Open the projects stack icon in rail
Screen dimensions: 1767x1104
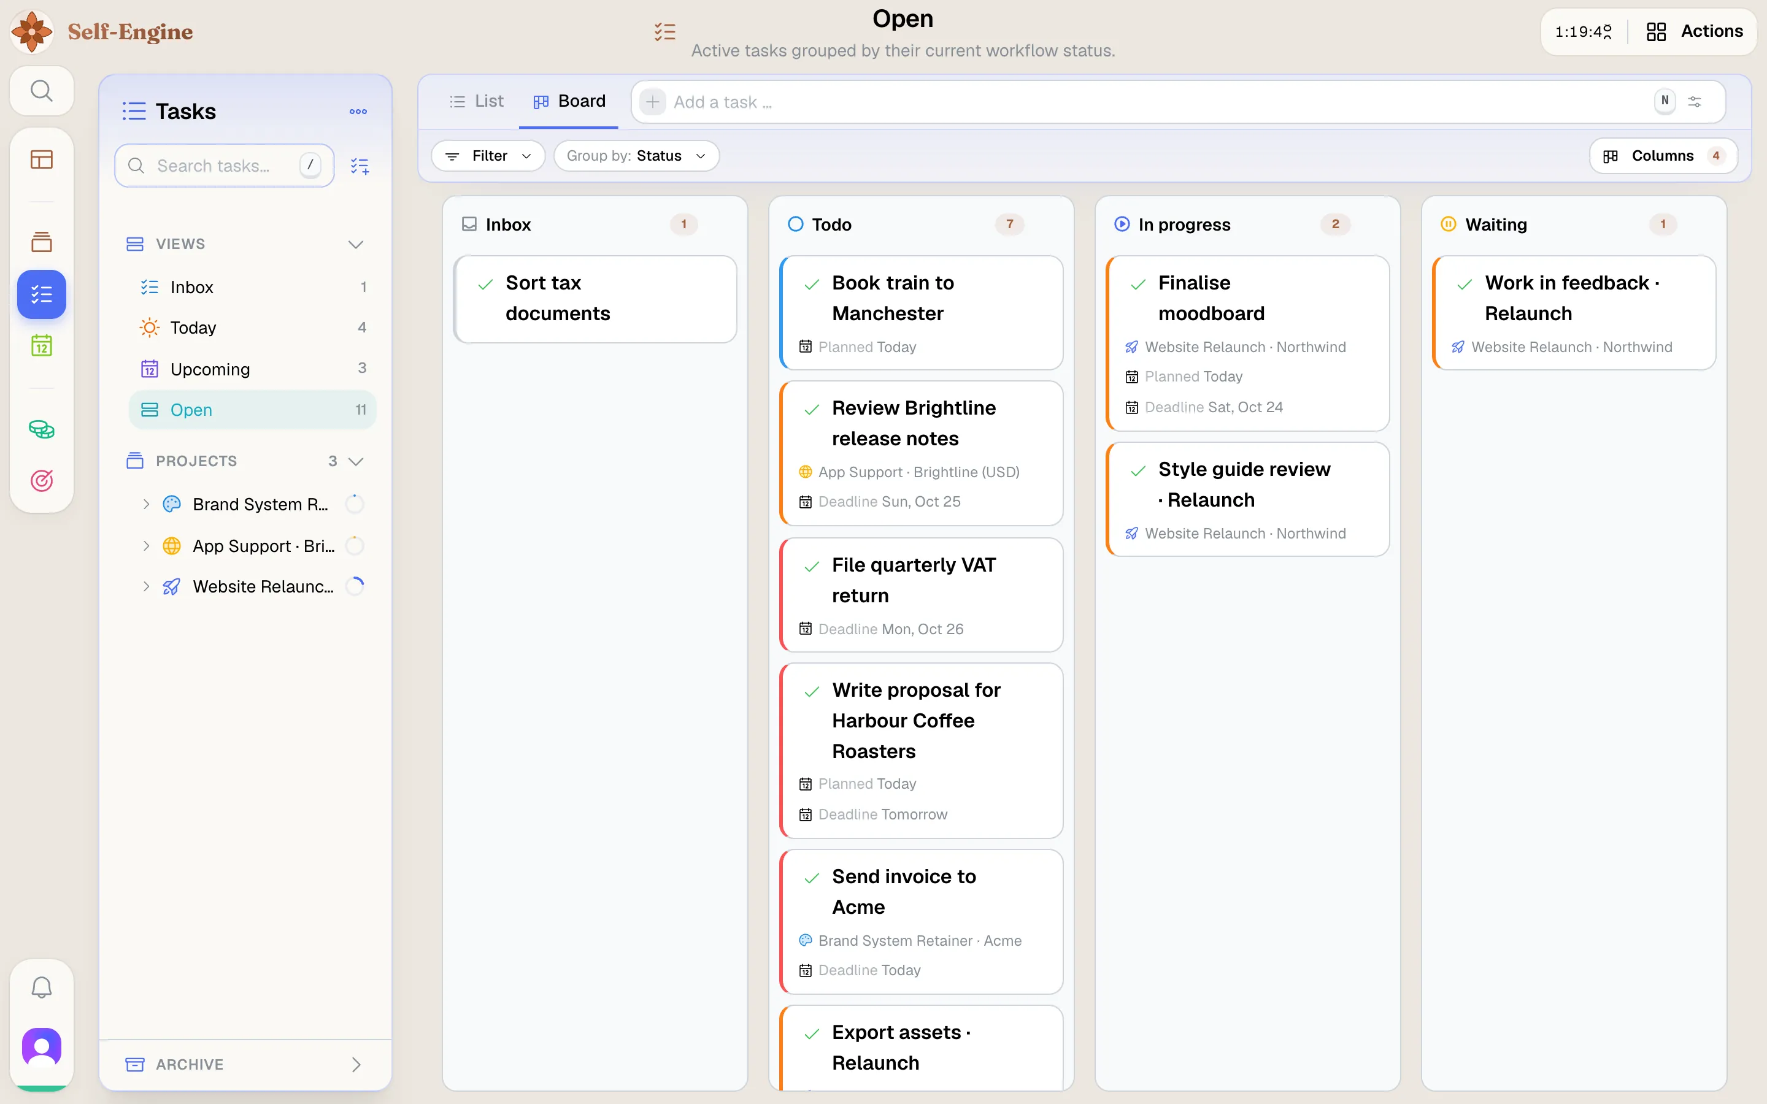click(x=42, y=242)
